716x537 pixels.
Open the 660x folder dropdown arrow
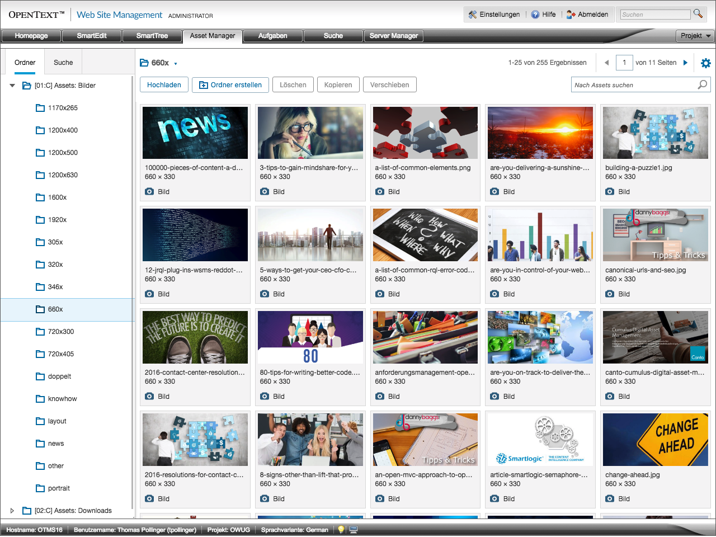pos(176,64)
